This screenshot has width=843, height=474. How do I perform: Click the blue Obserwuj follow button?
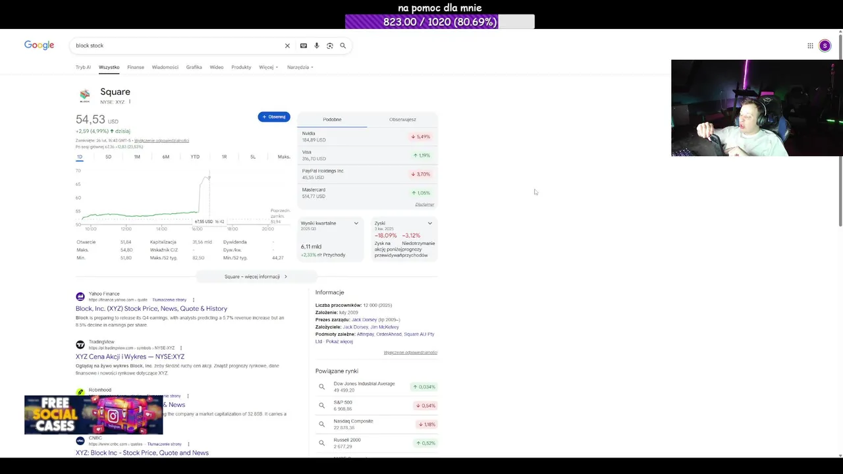point(274,117)
